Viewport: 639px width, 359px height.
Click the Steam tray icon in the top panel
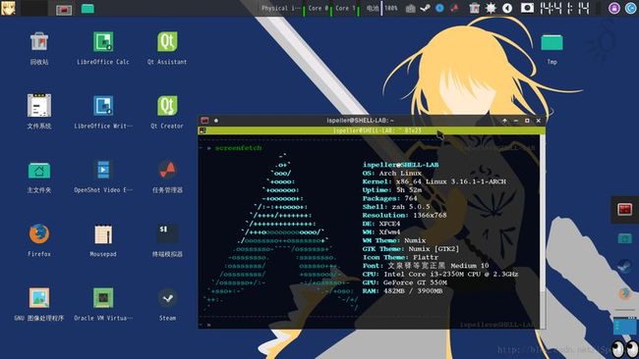click(425, 8)
